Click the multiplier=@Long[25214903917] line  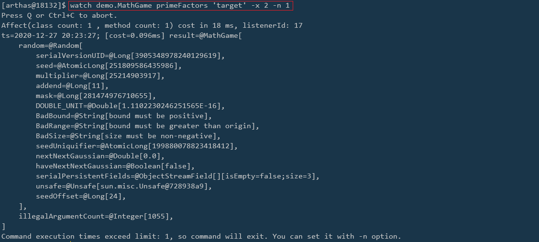(100, 76)
